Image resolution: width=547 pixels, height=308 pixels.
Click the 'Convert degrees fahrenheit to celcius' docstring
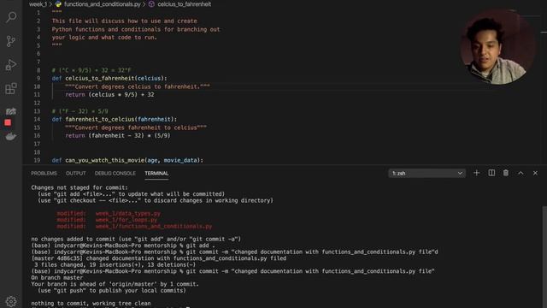[136, 127]
